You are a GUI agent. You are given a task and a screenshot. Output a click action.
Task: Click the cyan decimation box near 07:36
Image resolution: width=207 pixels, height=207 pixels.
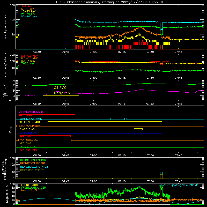(161, 173)
